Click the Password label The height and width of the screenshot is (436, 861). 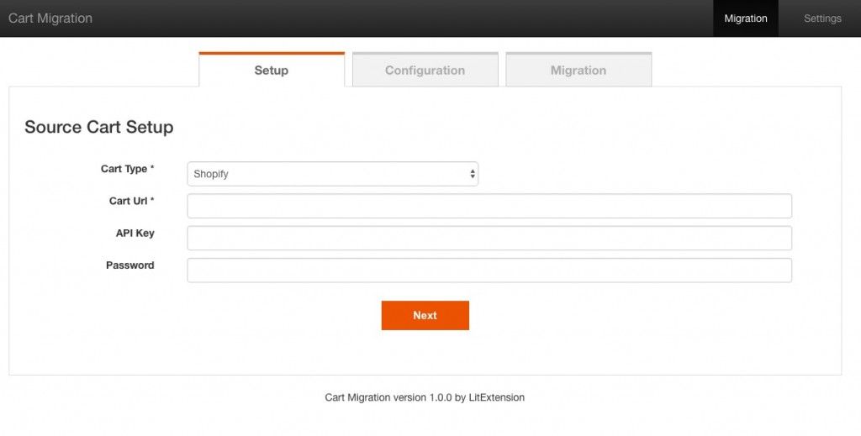[x=130, y=265]
